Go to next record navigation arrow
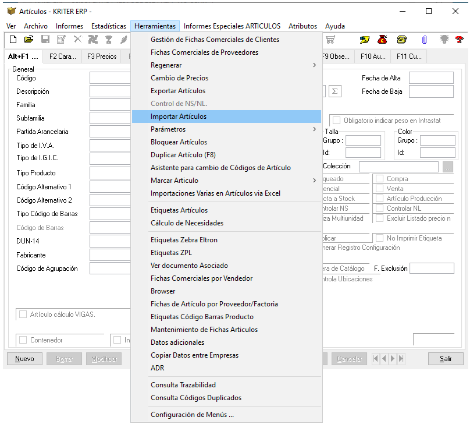The height and width of the screenshot is (424, 470). pyautogui.click(x=393, y=359)
